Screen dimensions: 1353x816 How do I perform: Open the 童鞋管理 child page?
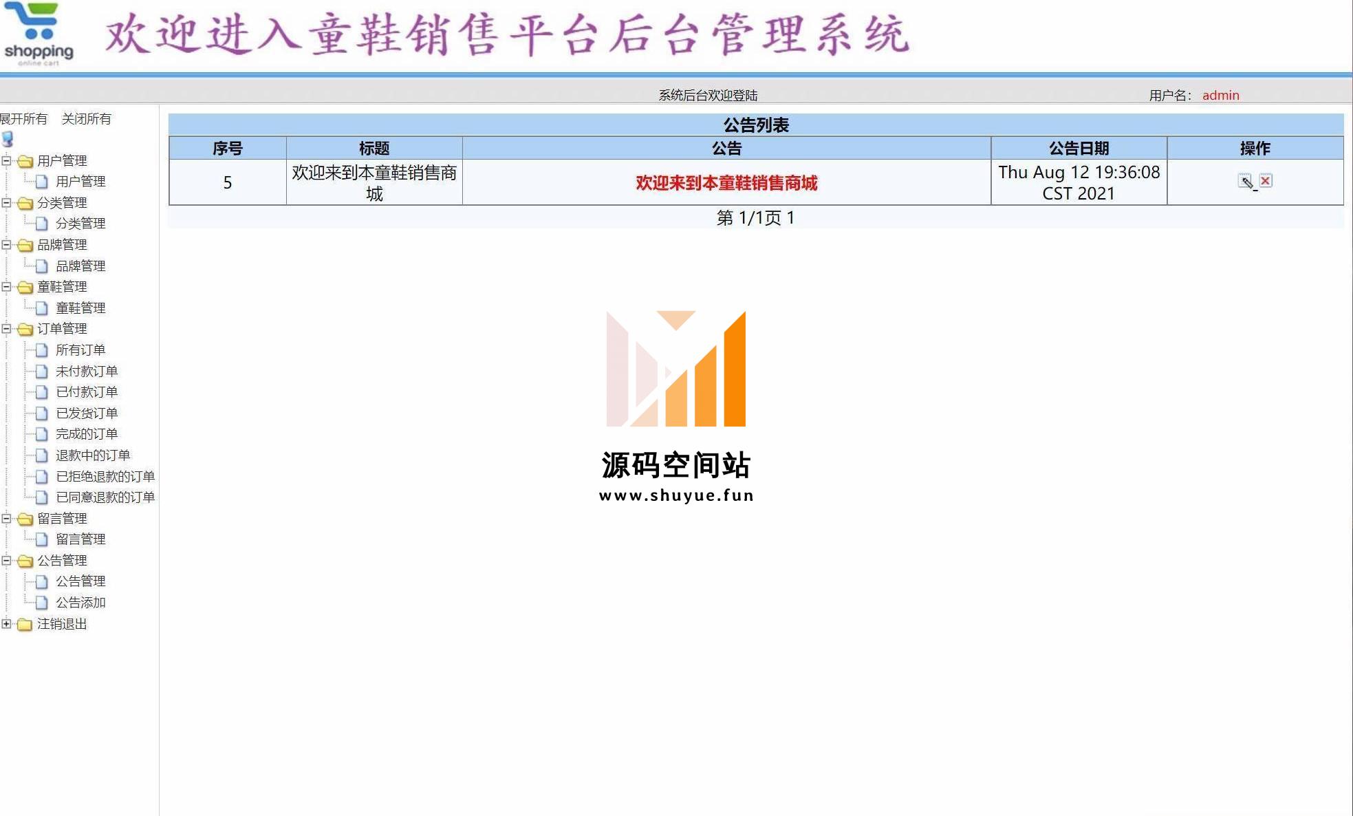80,308
